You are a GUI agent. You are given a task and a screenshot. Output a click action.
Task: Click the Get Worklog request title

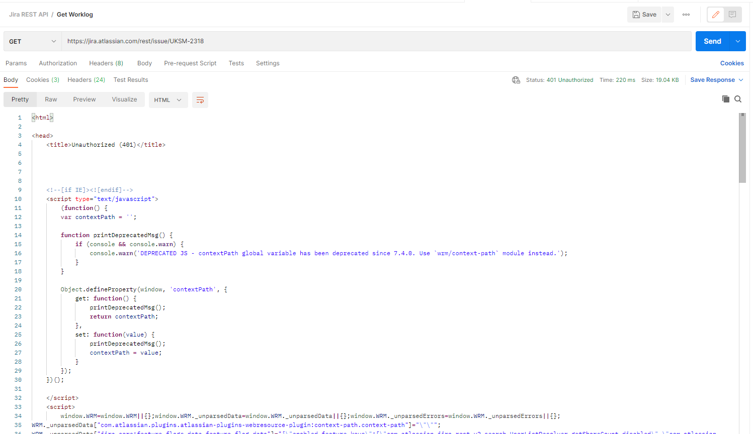point(75,15)
